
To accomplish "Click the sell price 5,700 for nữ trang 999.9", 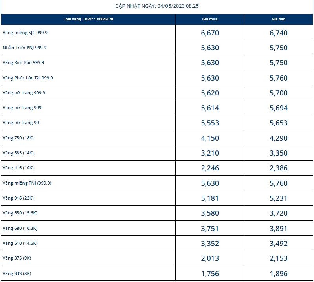I will pyautogui.click(x=279, y=93).
